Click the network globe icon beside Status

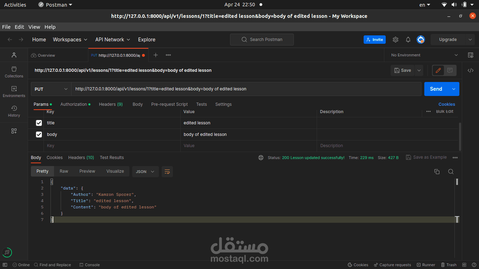(x=261, y=158)
